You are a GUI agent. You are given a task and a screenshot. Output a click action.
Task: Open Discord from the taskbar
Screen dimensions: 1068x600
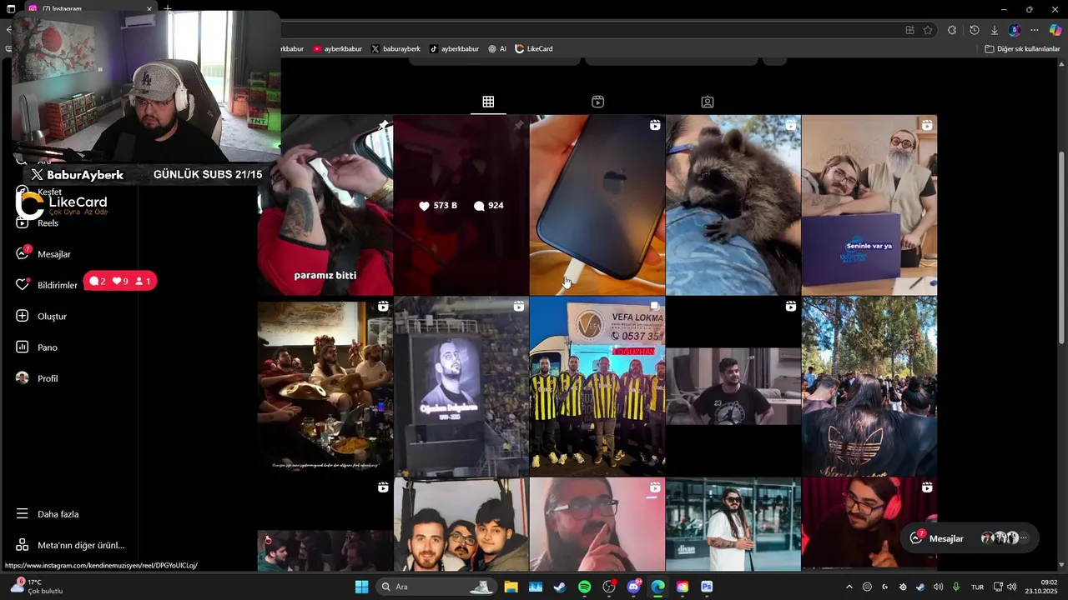click(633, 587)
